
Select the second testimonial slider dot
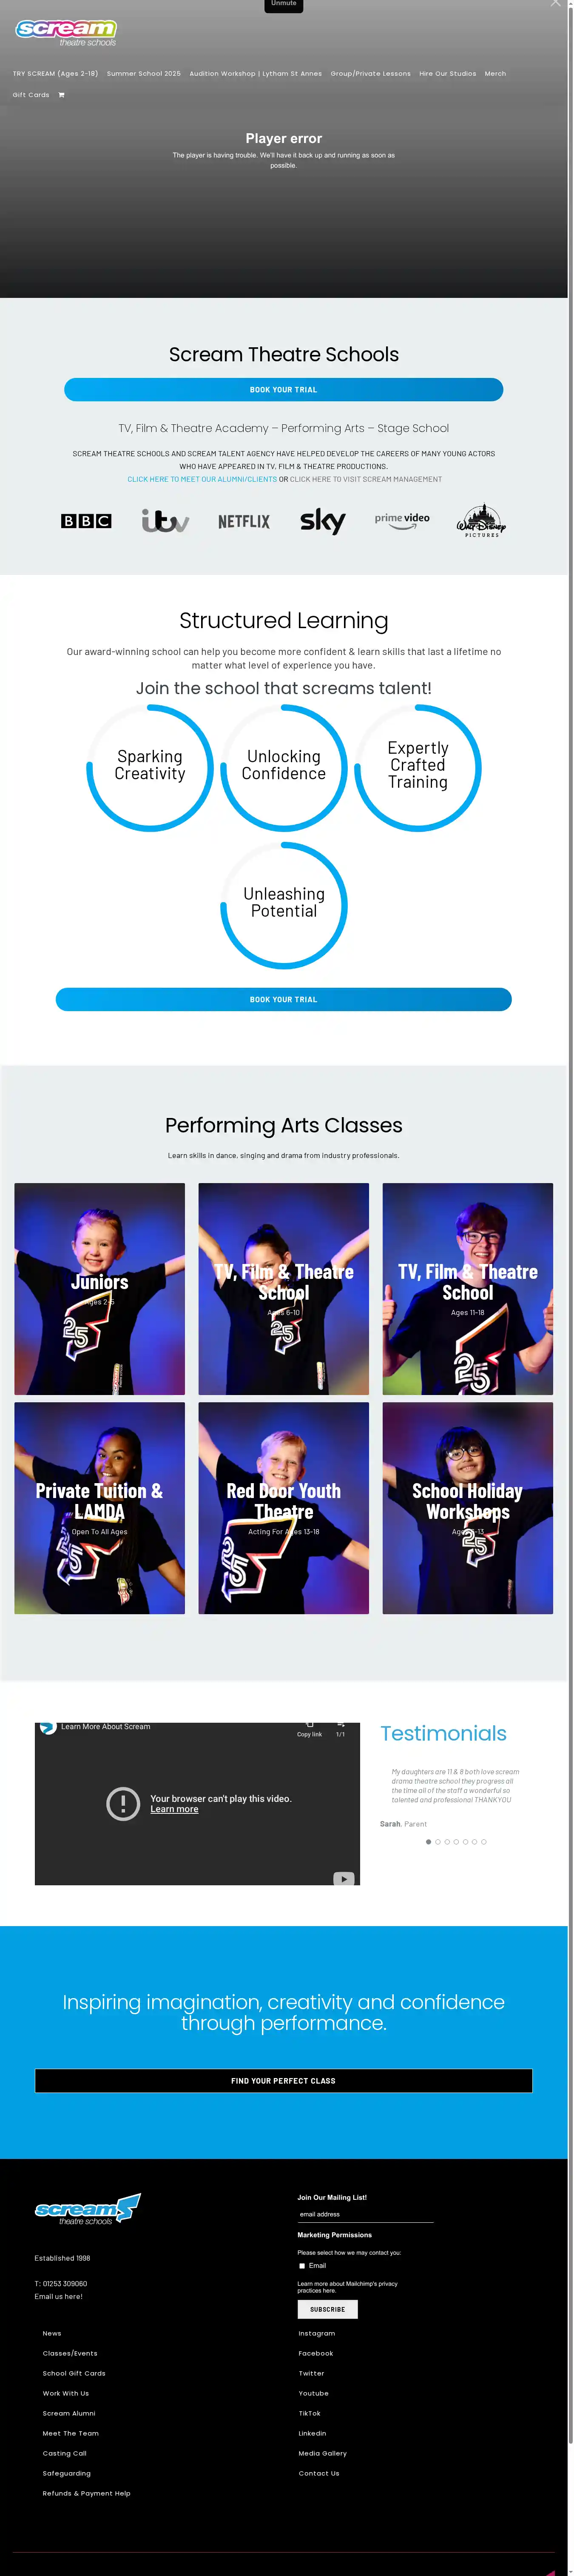tap(437, 1841)
